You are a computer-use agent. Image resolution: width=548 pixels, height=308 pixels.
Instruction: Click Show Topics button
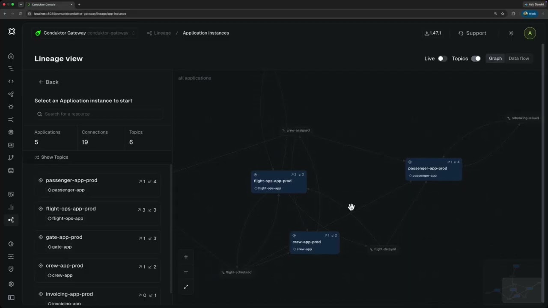tap(51, 157)
